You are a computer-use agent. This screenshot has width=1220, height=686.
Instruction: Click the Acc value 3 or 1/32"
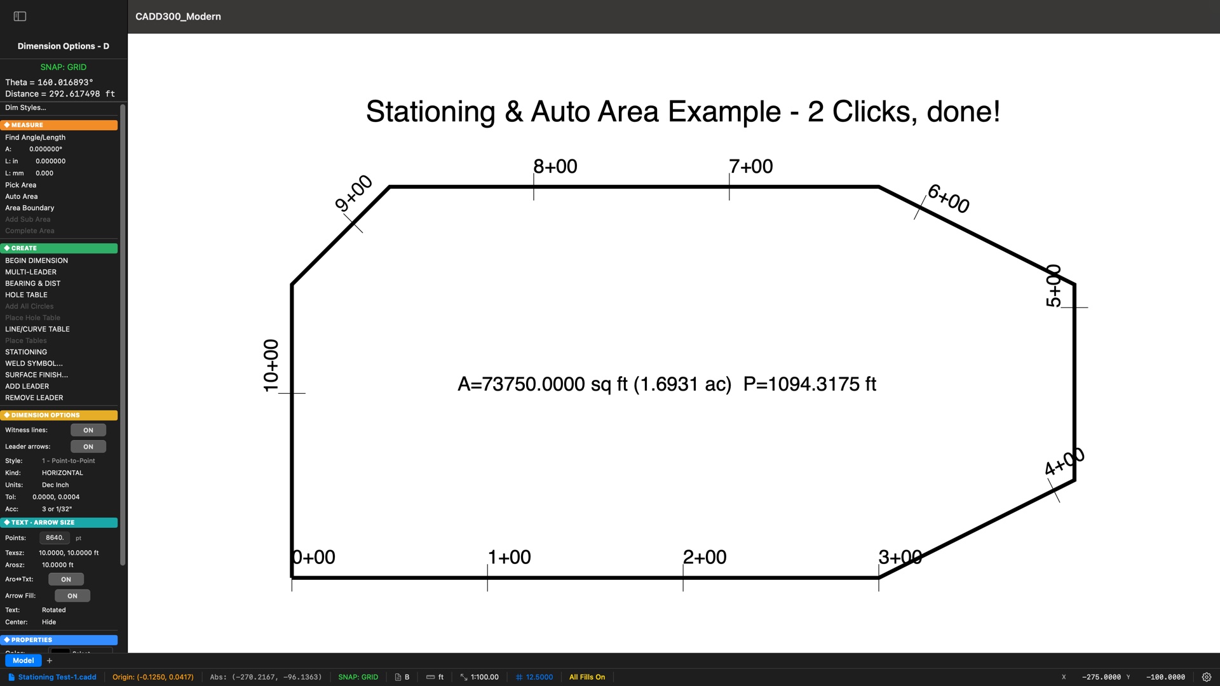coord(57,509)
